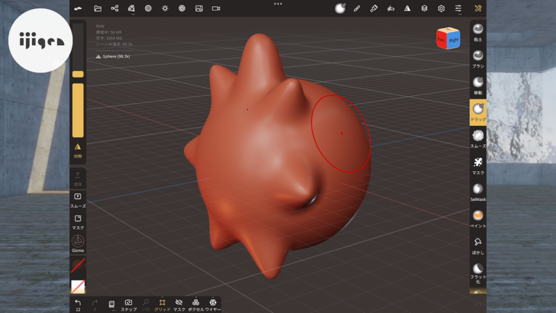Select the マスク tool in right toolbar
Viewport: 556px width, 313px height.
478,166
